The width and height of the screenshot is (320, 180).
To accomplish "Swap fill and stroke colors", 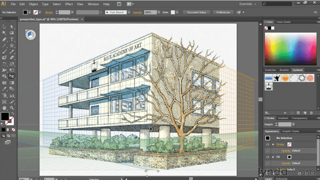I will (x=13, y=113).
